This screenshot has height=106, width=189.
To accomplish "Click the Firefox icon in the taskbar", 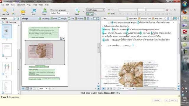I will pyautogui.click(x=185, y=12).
